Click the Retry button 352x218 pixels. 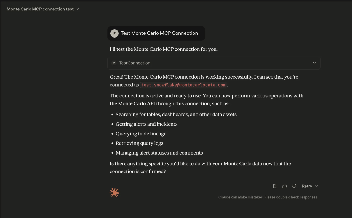[307, 186]
